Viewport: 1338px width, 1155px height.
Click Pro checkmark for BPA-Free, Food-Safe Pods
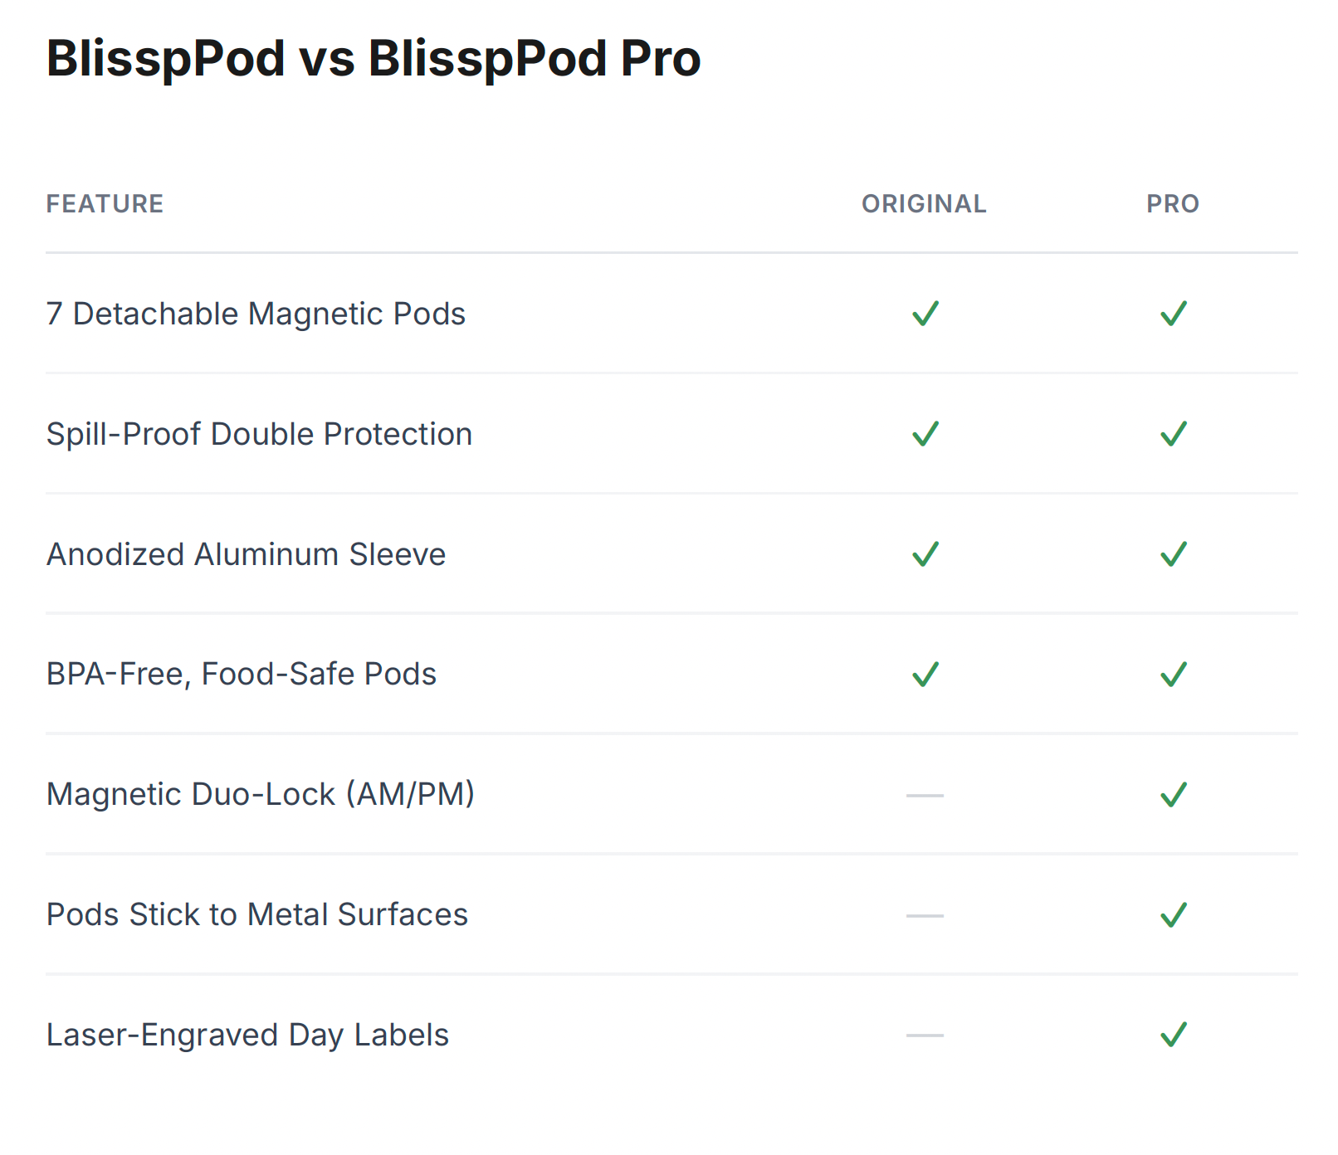(x=1173, y=675)
